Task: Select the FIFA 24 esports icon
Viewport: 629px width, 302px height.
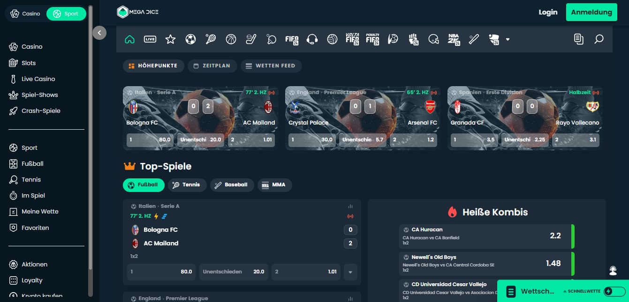Action: point(292,39)
